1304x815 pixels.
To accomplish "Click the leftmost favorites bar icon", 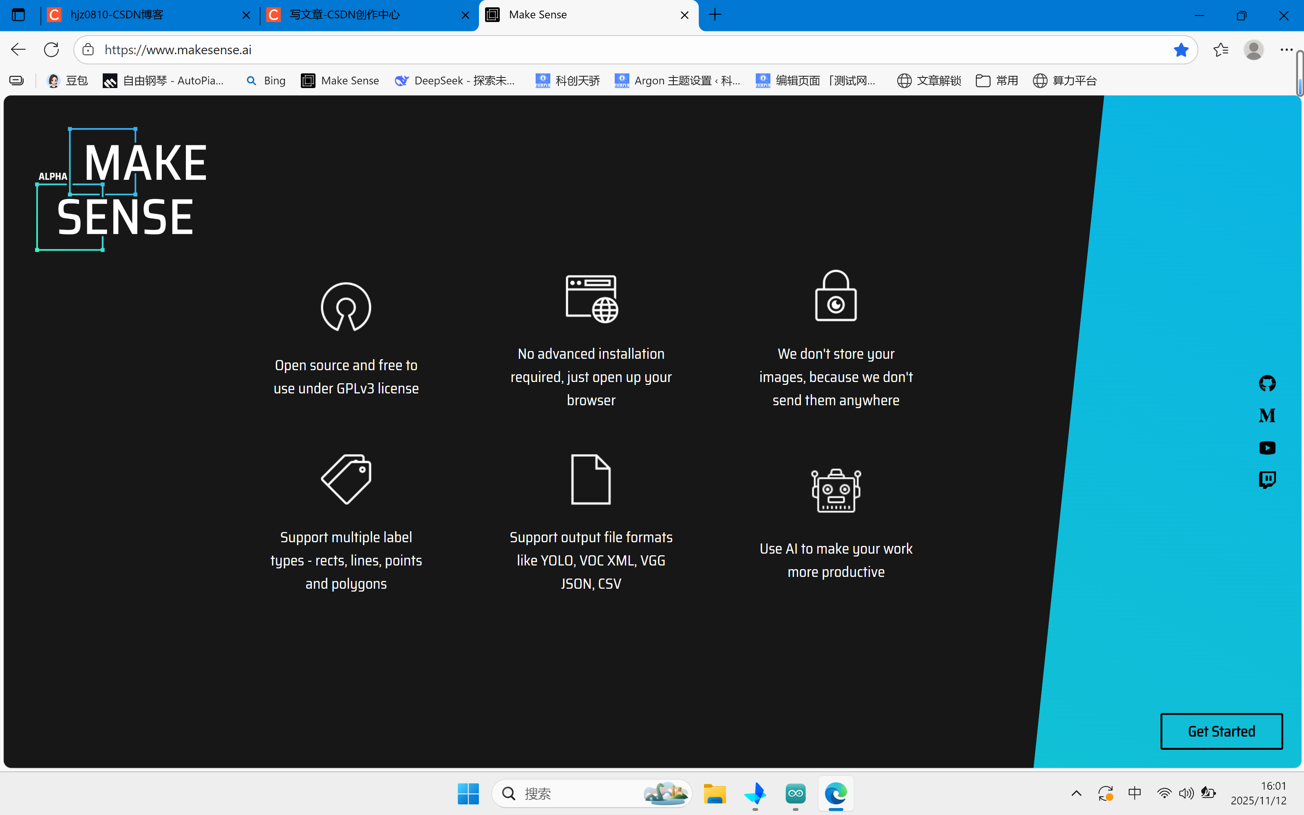I will [17, 80].
